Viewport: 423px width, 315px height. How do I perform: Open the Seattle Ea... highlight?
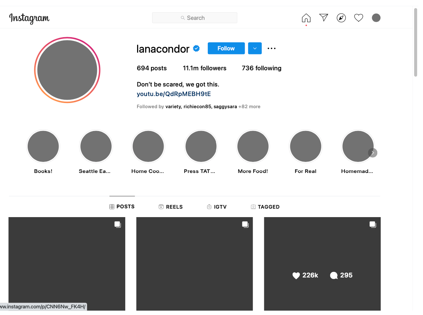(x=96, y=146)
